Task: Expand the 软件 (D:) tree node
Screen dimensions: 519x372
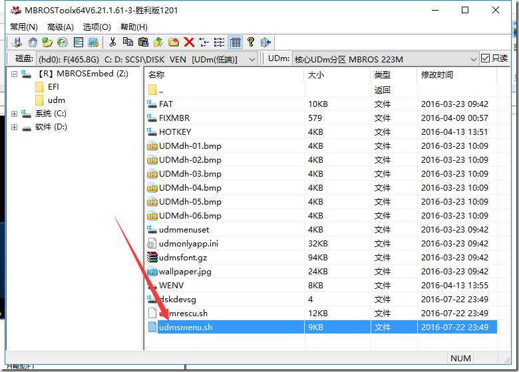Action: 14,127
